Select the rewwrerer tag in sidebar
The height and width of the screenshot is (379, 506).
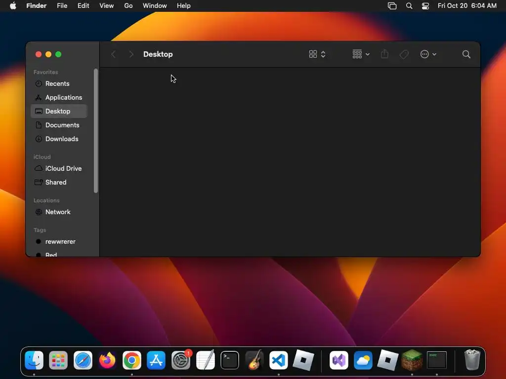pos(59,242)
